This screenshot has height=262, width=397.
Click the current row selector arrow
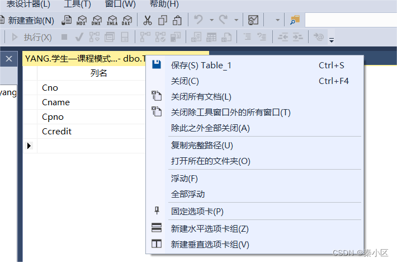[x=30, y=146]
